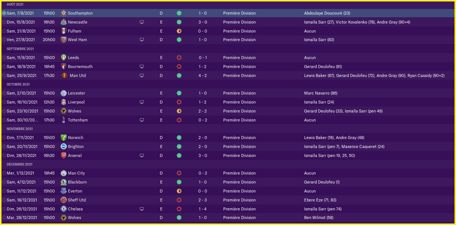Click scorer Ebere Eze on Sheff Utd row

(x=313, y=200)
